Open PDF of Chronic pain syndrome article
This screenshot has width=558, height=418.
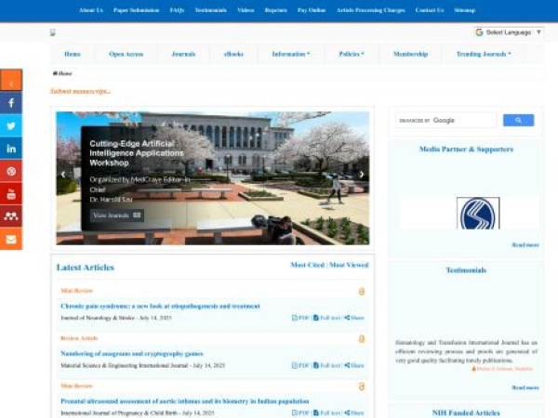point(300,318)
